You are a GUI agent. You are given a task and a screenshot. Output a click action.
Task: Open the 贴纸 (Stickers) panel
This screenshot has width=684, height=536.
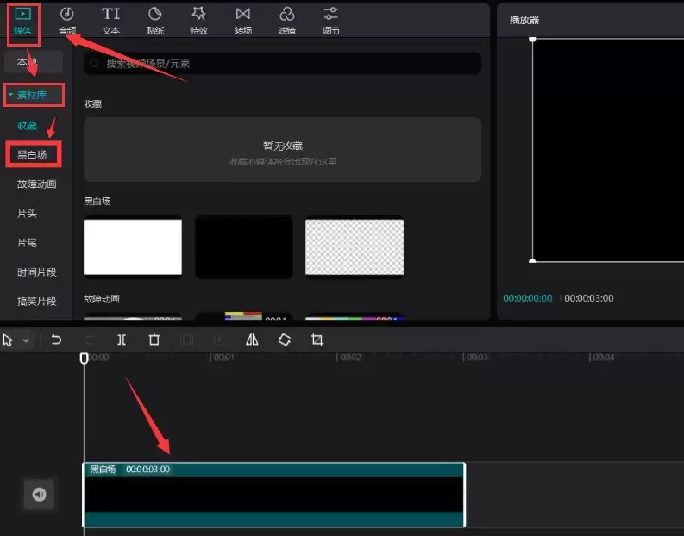pyautogui.click(x=155, y=21)
